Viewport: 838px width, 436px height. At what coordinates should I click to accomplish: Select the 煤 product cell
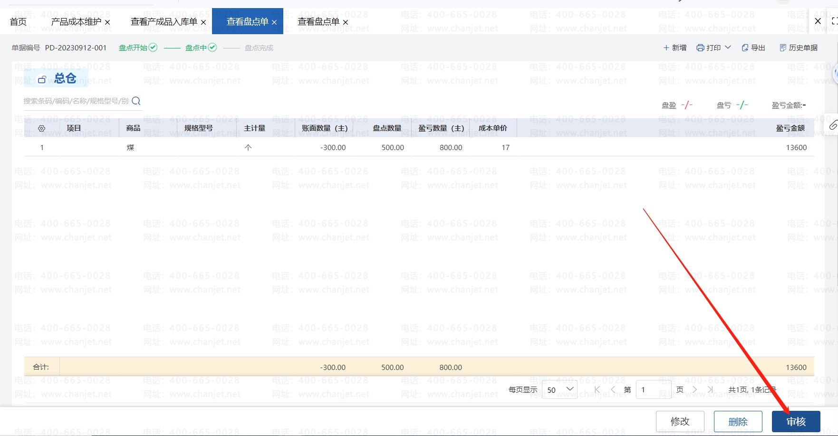130,148
